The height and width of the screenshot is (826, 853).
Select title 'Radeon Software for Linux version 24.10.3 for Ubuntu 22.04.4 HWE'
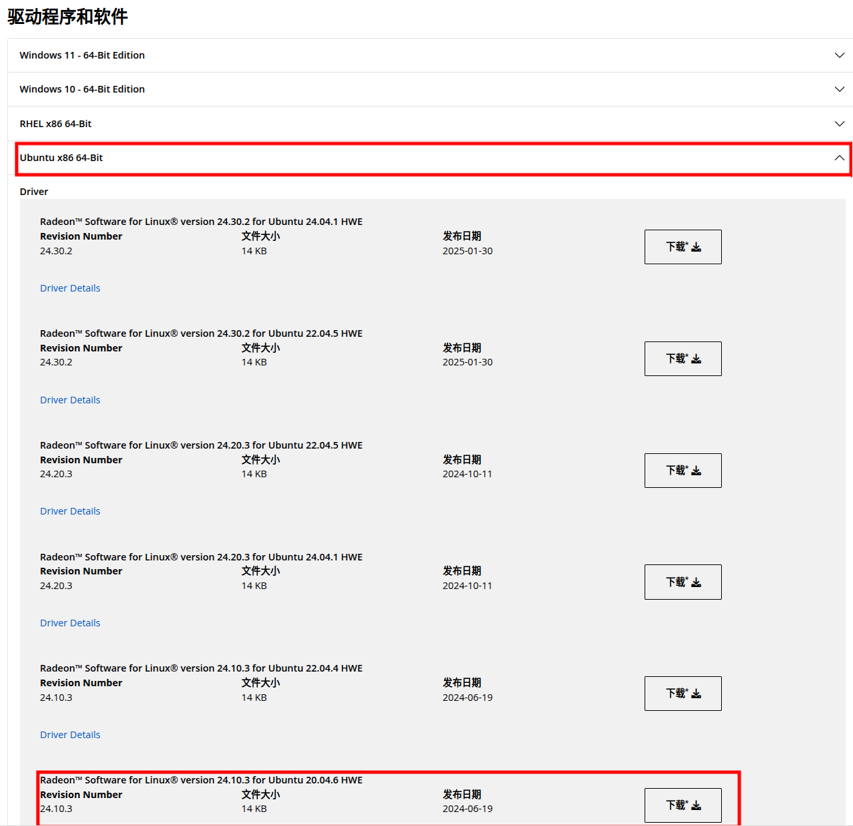pyautogui.click(x=201, y=668)
